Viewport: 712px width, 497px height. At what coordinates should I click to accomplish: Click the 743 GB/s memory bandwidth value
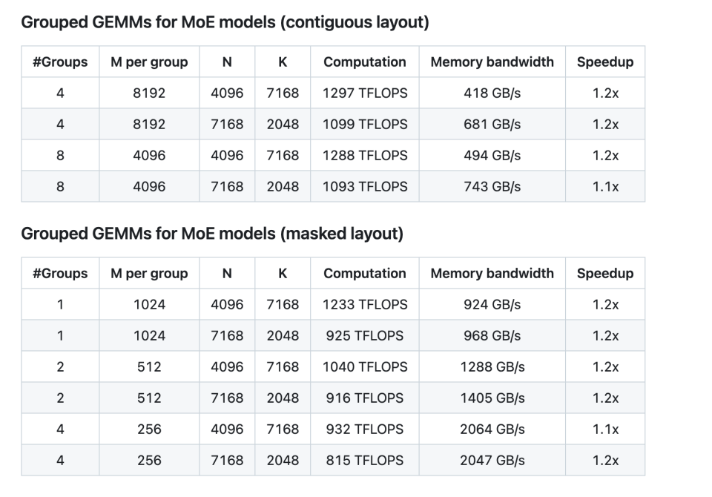(x=492, y=187)
